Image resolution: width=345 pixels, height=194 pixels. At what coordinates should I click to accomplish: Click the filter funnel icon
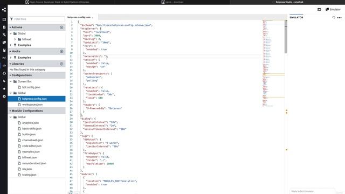click(11, 19)
